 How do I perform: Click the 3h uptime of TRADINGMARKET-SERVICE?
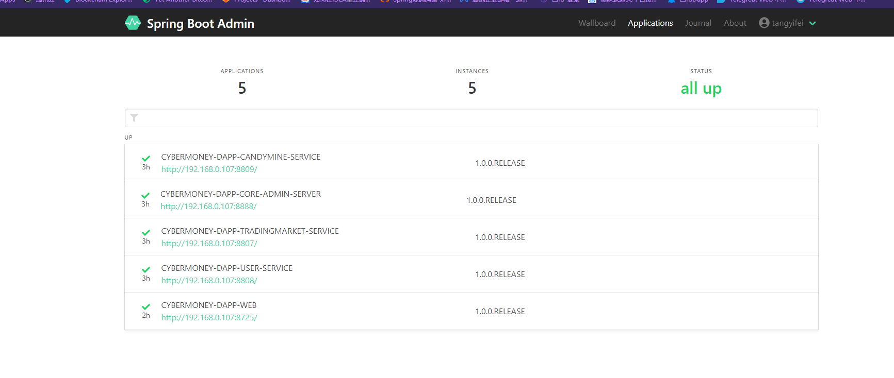click(146, 242)
